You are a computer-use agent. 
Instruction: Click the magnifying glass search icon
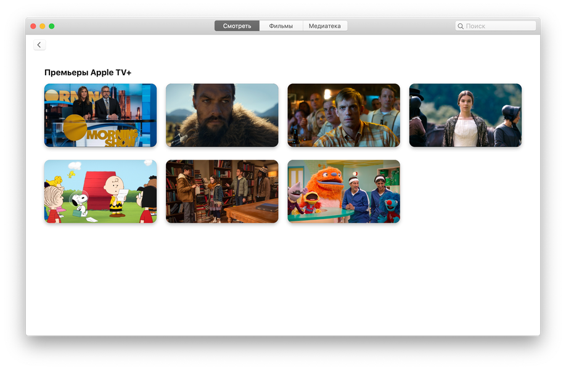(x=461, y=26)
